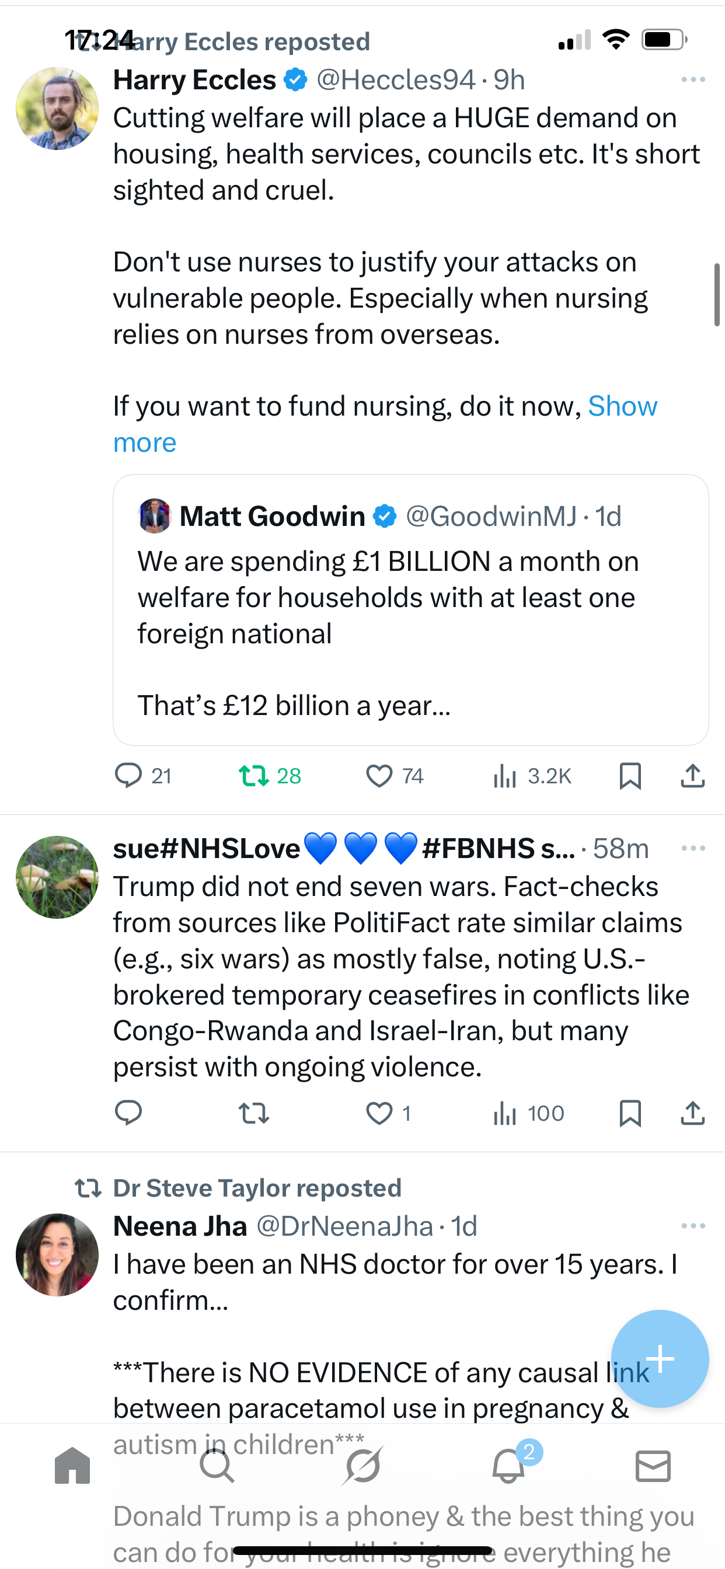Viewport: 725px width, 1569px height.
Task: Like Harry Eccles' welfare post
Action: point(379,776)
